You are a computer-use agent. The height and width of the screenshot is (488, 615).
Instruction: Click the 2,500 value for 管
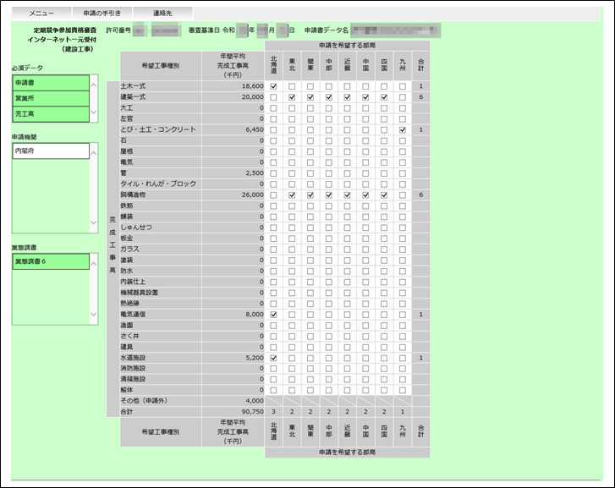tap(255, 173)
